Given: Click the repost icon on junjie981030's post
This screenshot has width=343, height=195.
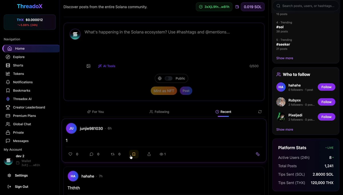Looking at the screenshot, I should pos(113,154).
